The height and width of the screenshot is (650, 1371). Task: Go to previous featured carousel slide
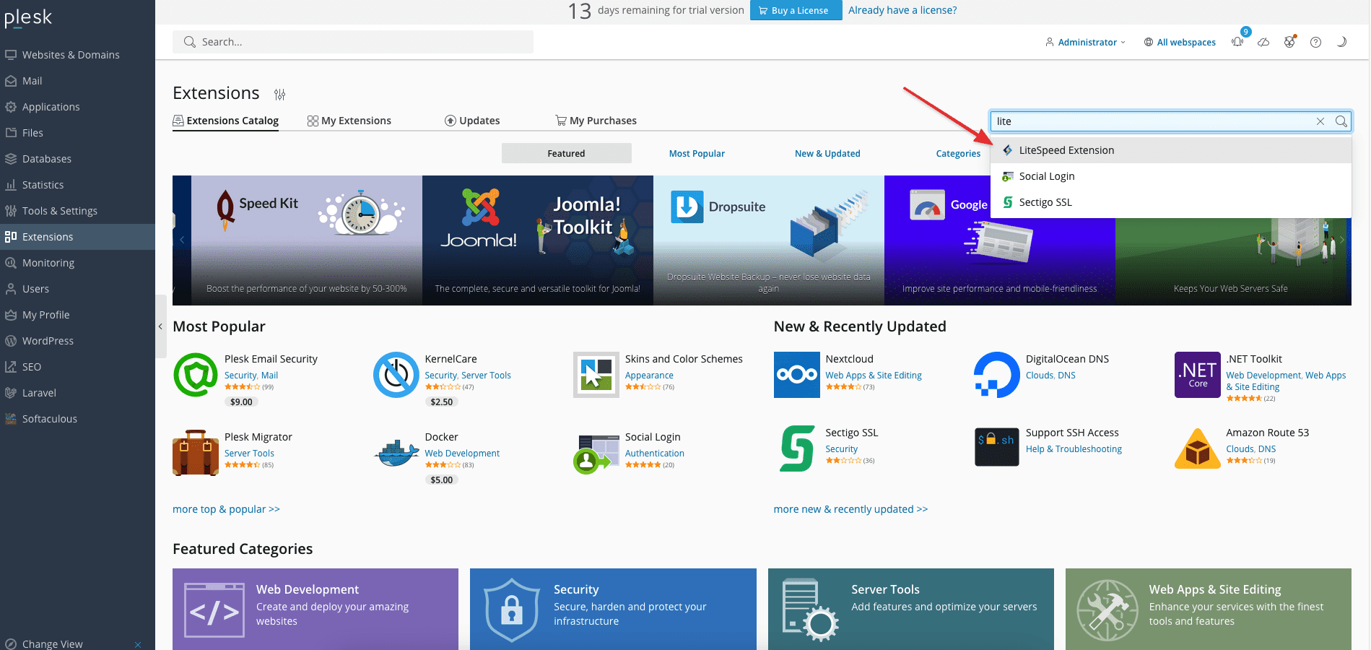pos(182,240)
